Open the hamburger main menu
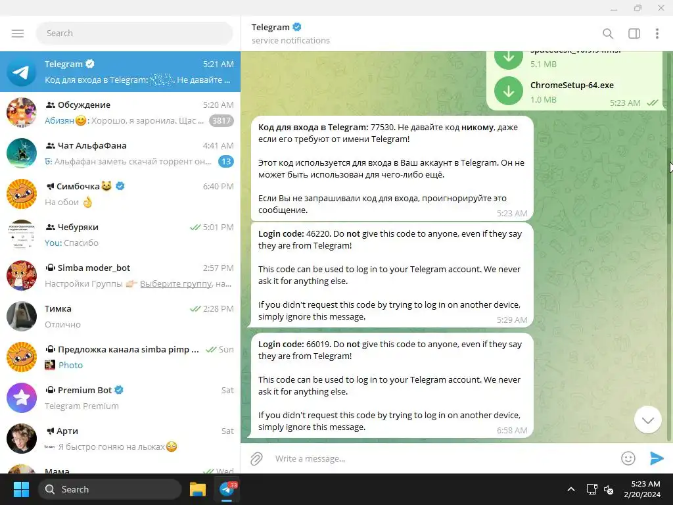This screenshot has height=505, width=673. coord(18,33)
